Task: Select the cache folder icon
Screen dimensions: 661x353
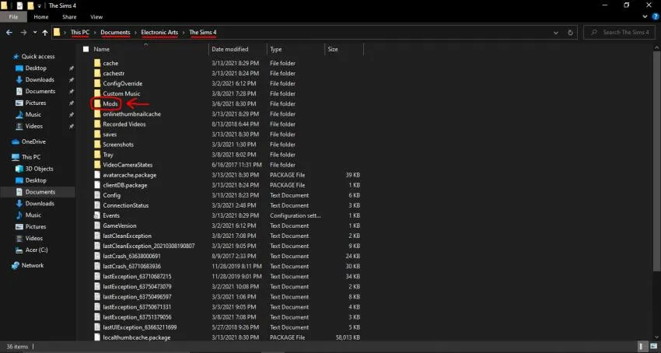Action: point(97,63)
